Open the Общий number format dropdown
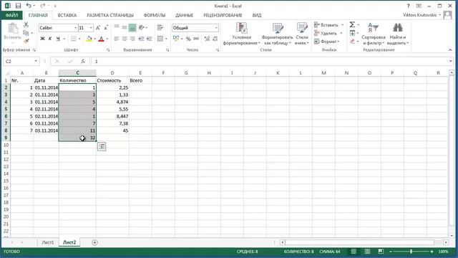Screen dimensions: 458x258 click(x=216, y=28)
